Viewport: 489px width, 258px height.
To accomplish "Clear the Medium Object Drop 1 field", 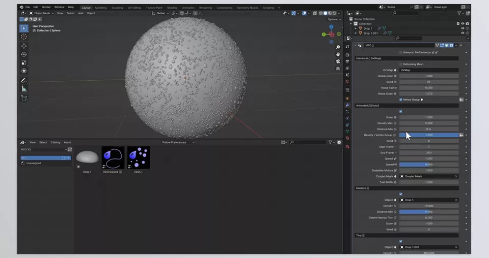I will pyautogui.click(x=456, y=200).
